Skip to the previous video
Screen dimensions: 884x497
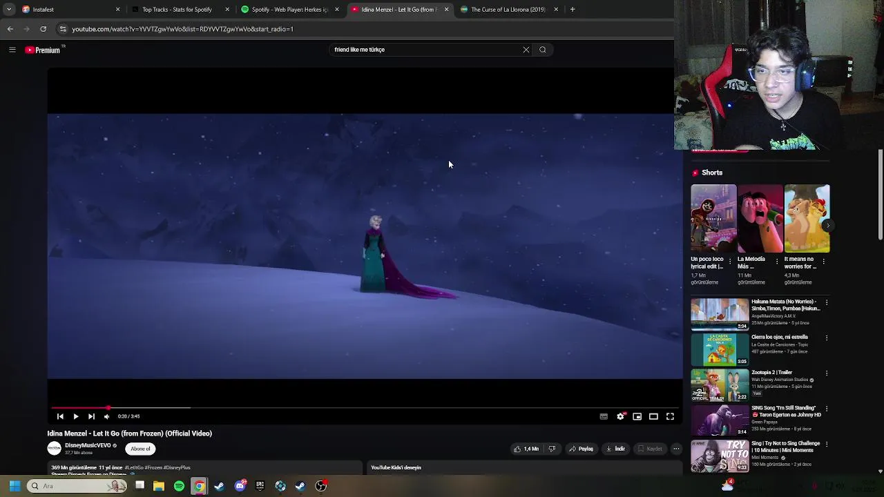tap(60, 416)
